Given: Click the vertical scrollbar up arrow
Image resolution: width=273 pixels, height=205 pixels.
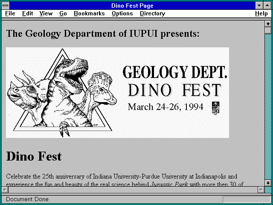Looking at the screenshot, I should (x=268, y=24).
